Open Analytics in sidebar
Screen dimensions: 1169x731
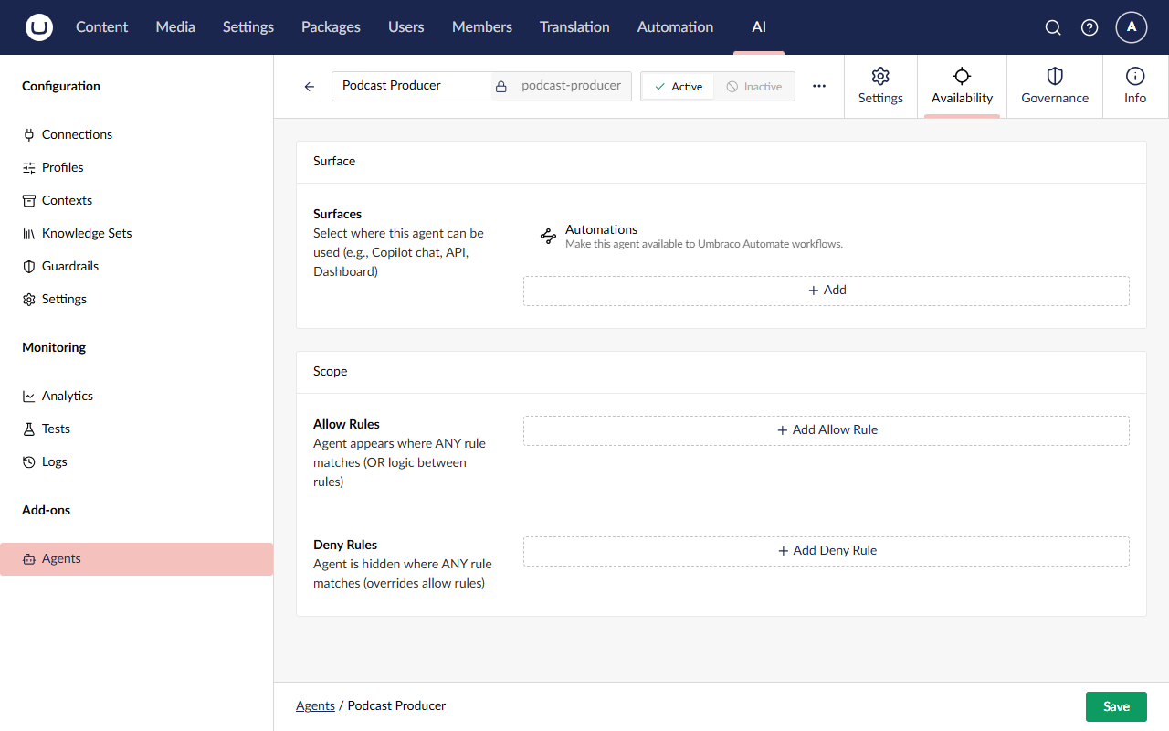[137, 396]
